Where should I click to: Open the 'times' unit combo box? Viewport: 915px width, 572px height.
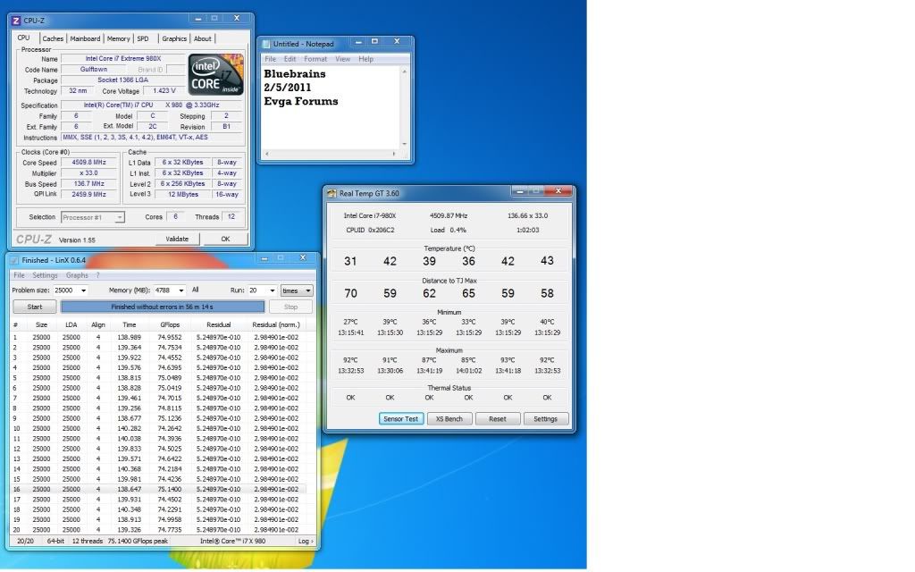coord(297,290)
